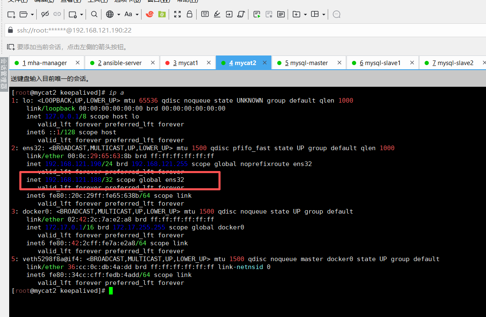Click the Start Logging green-play icon

pos(257,14)
